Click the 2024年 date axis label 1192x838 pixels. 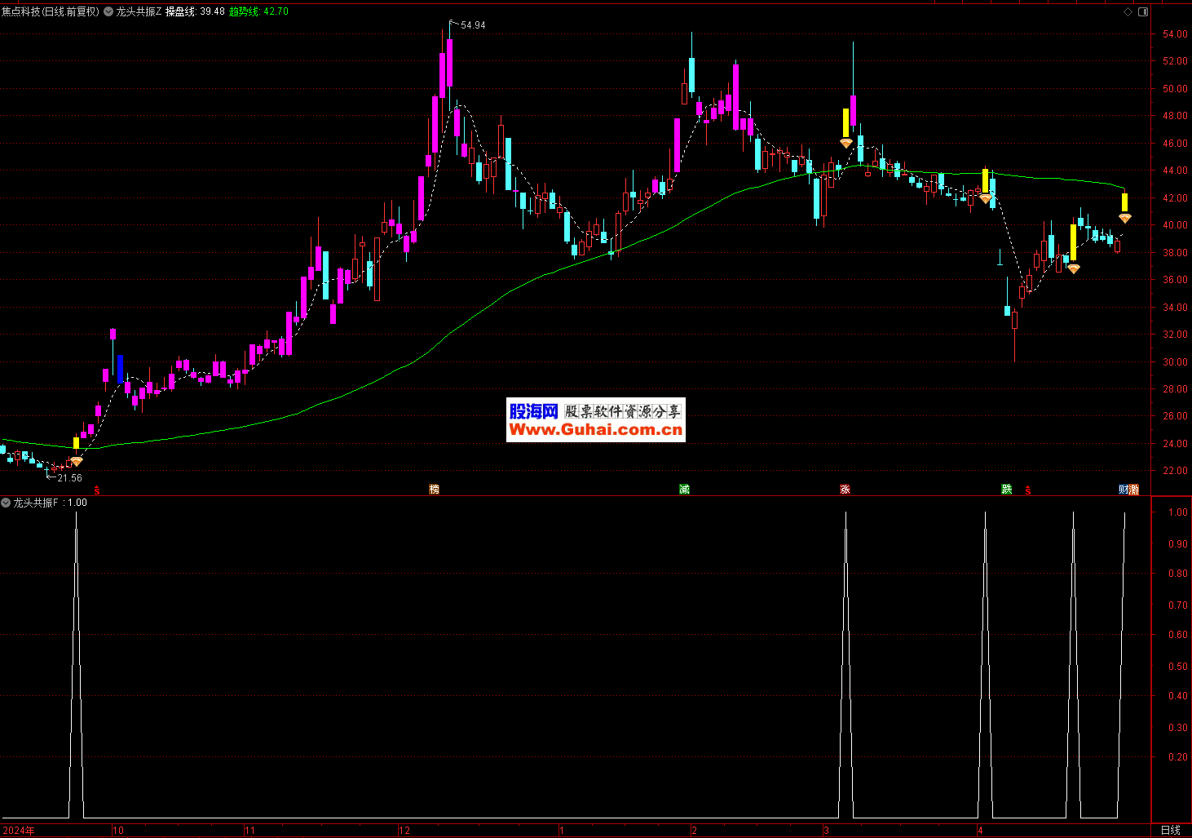point(18,831)
